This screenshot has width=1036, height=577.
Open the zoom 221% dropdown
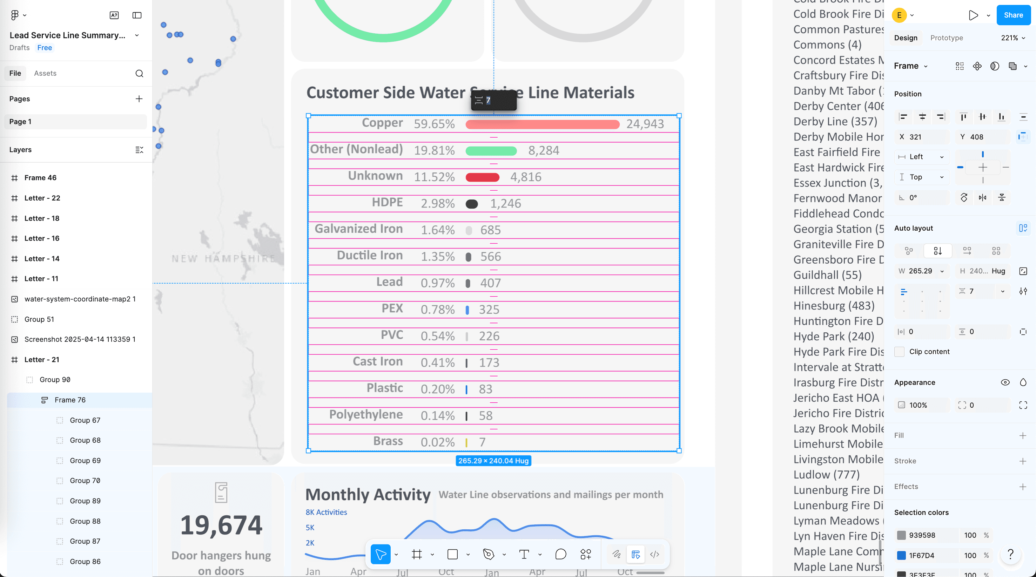coord(1013,38)
